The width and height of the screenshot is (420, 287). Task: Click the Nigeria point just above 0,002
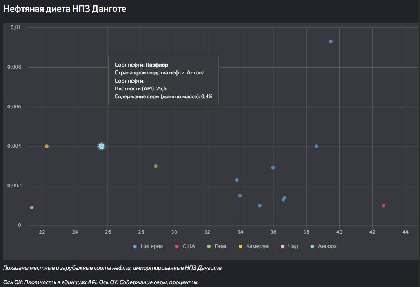(237, 180)
